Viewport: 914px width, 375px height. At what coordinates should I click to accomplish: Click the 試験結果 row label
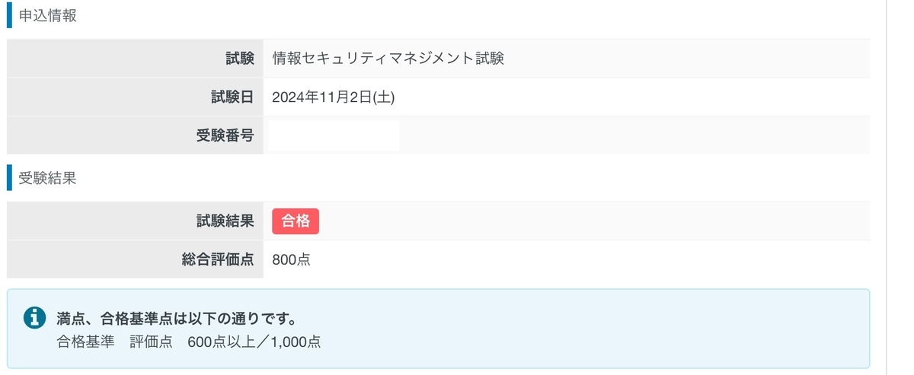coord(225,221)
